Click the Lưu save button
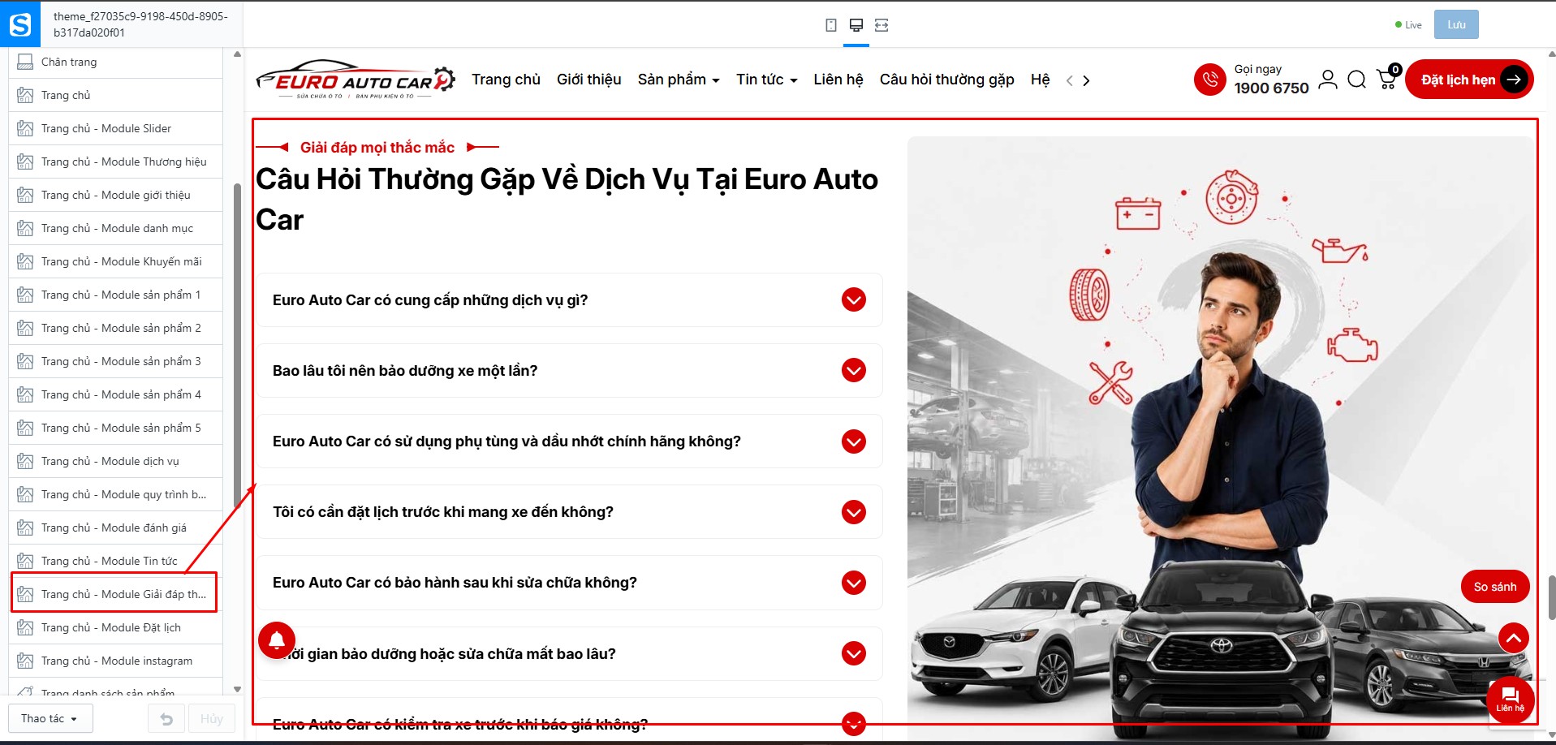 (1456, 24)
